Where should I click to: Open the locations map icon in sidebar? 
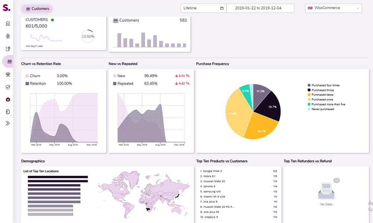(7, 48)
